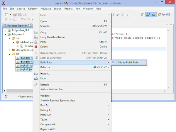Expand the JRE System Library node
Screen dimensions: 176x132
[x=10, y=50]
